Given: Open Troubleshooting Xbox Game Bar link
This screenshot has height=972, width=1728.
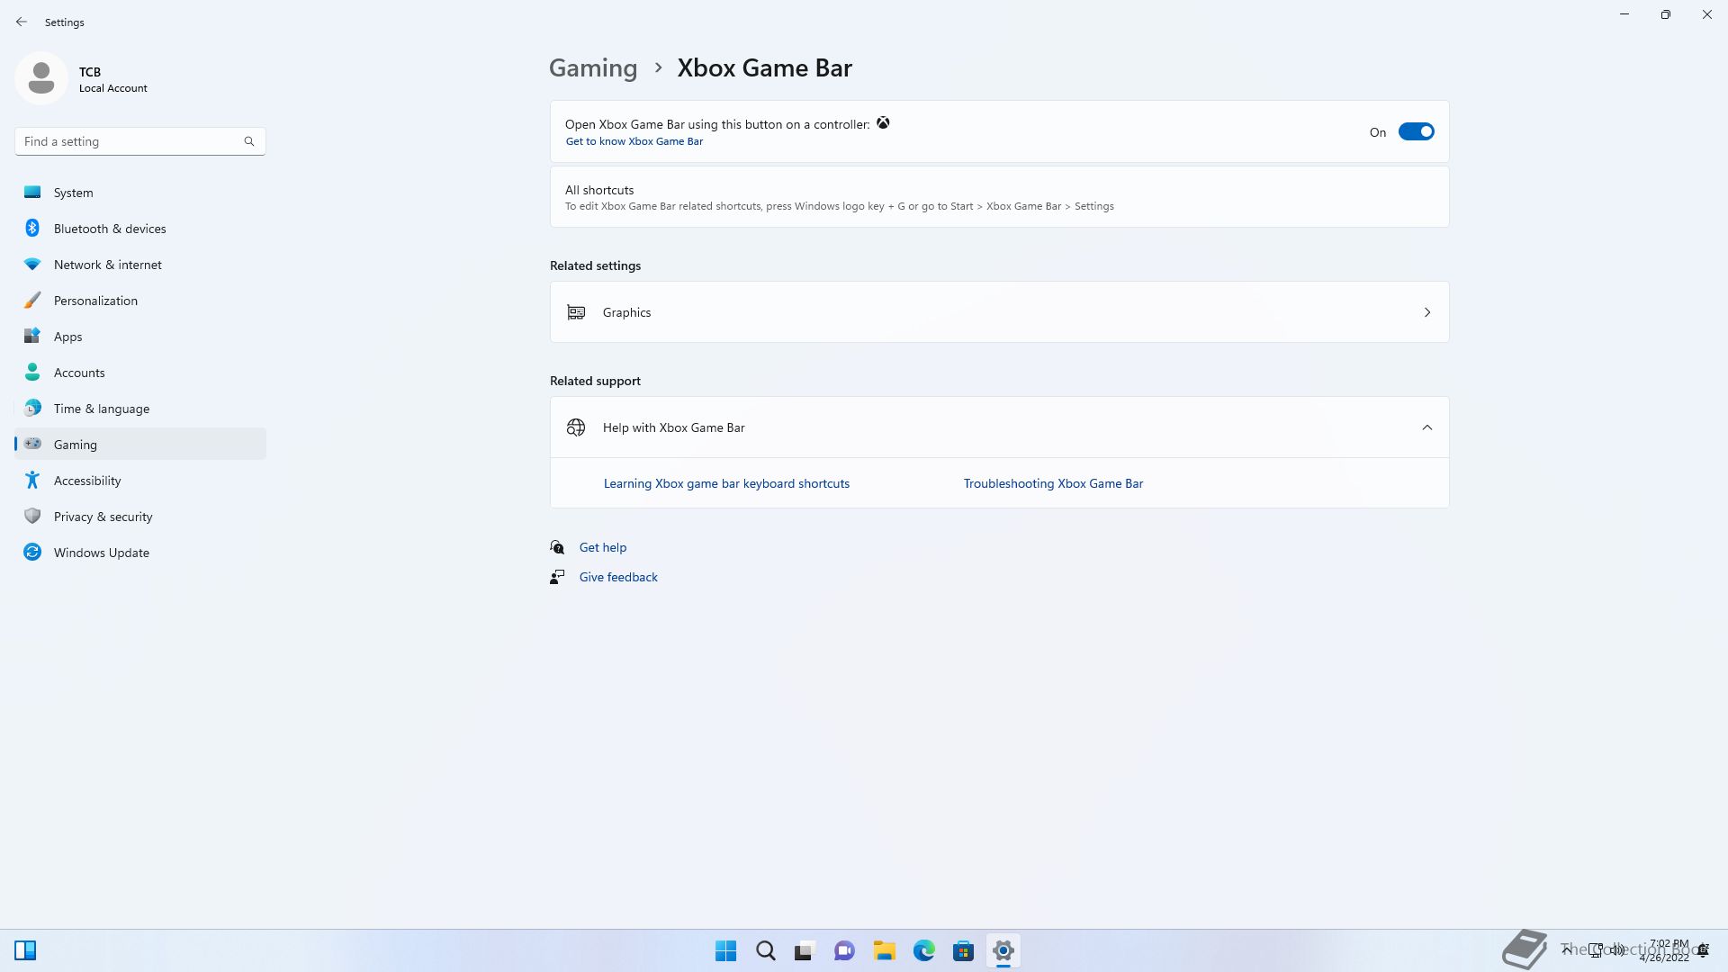Looking at the screenshot, I should click(1053, 483).
